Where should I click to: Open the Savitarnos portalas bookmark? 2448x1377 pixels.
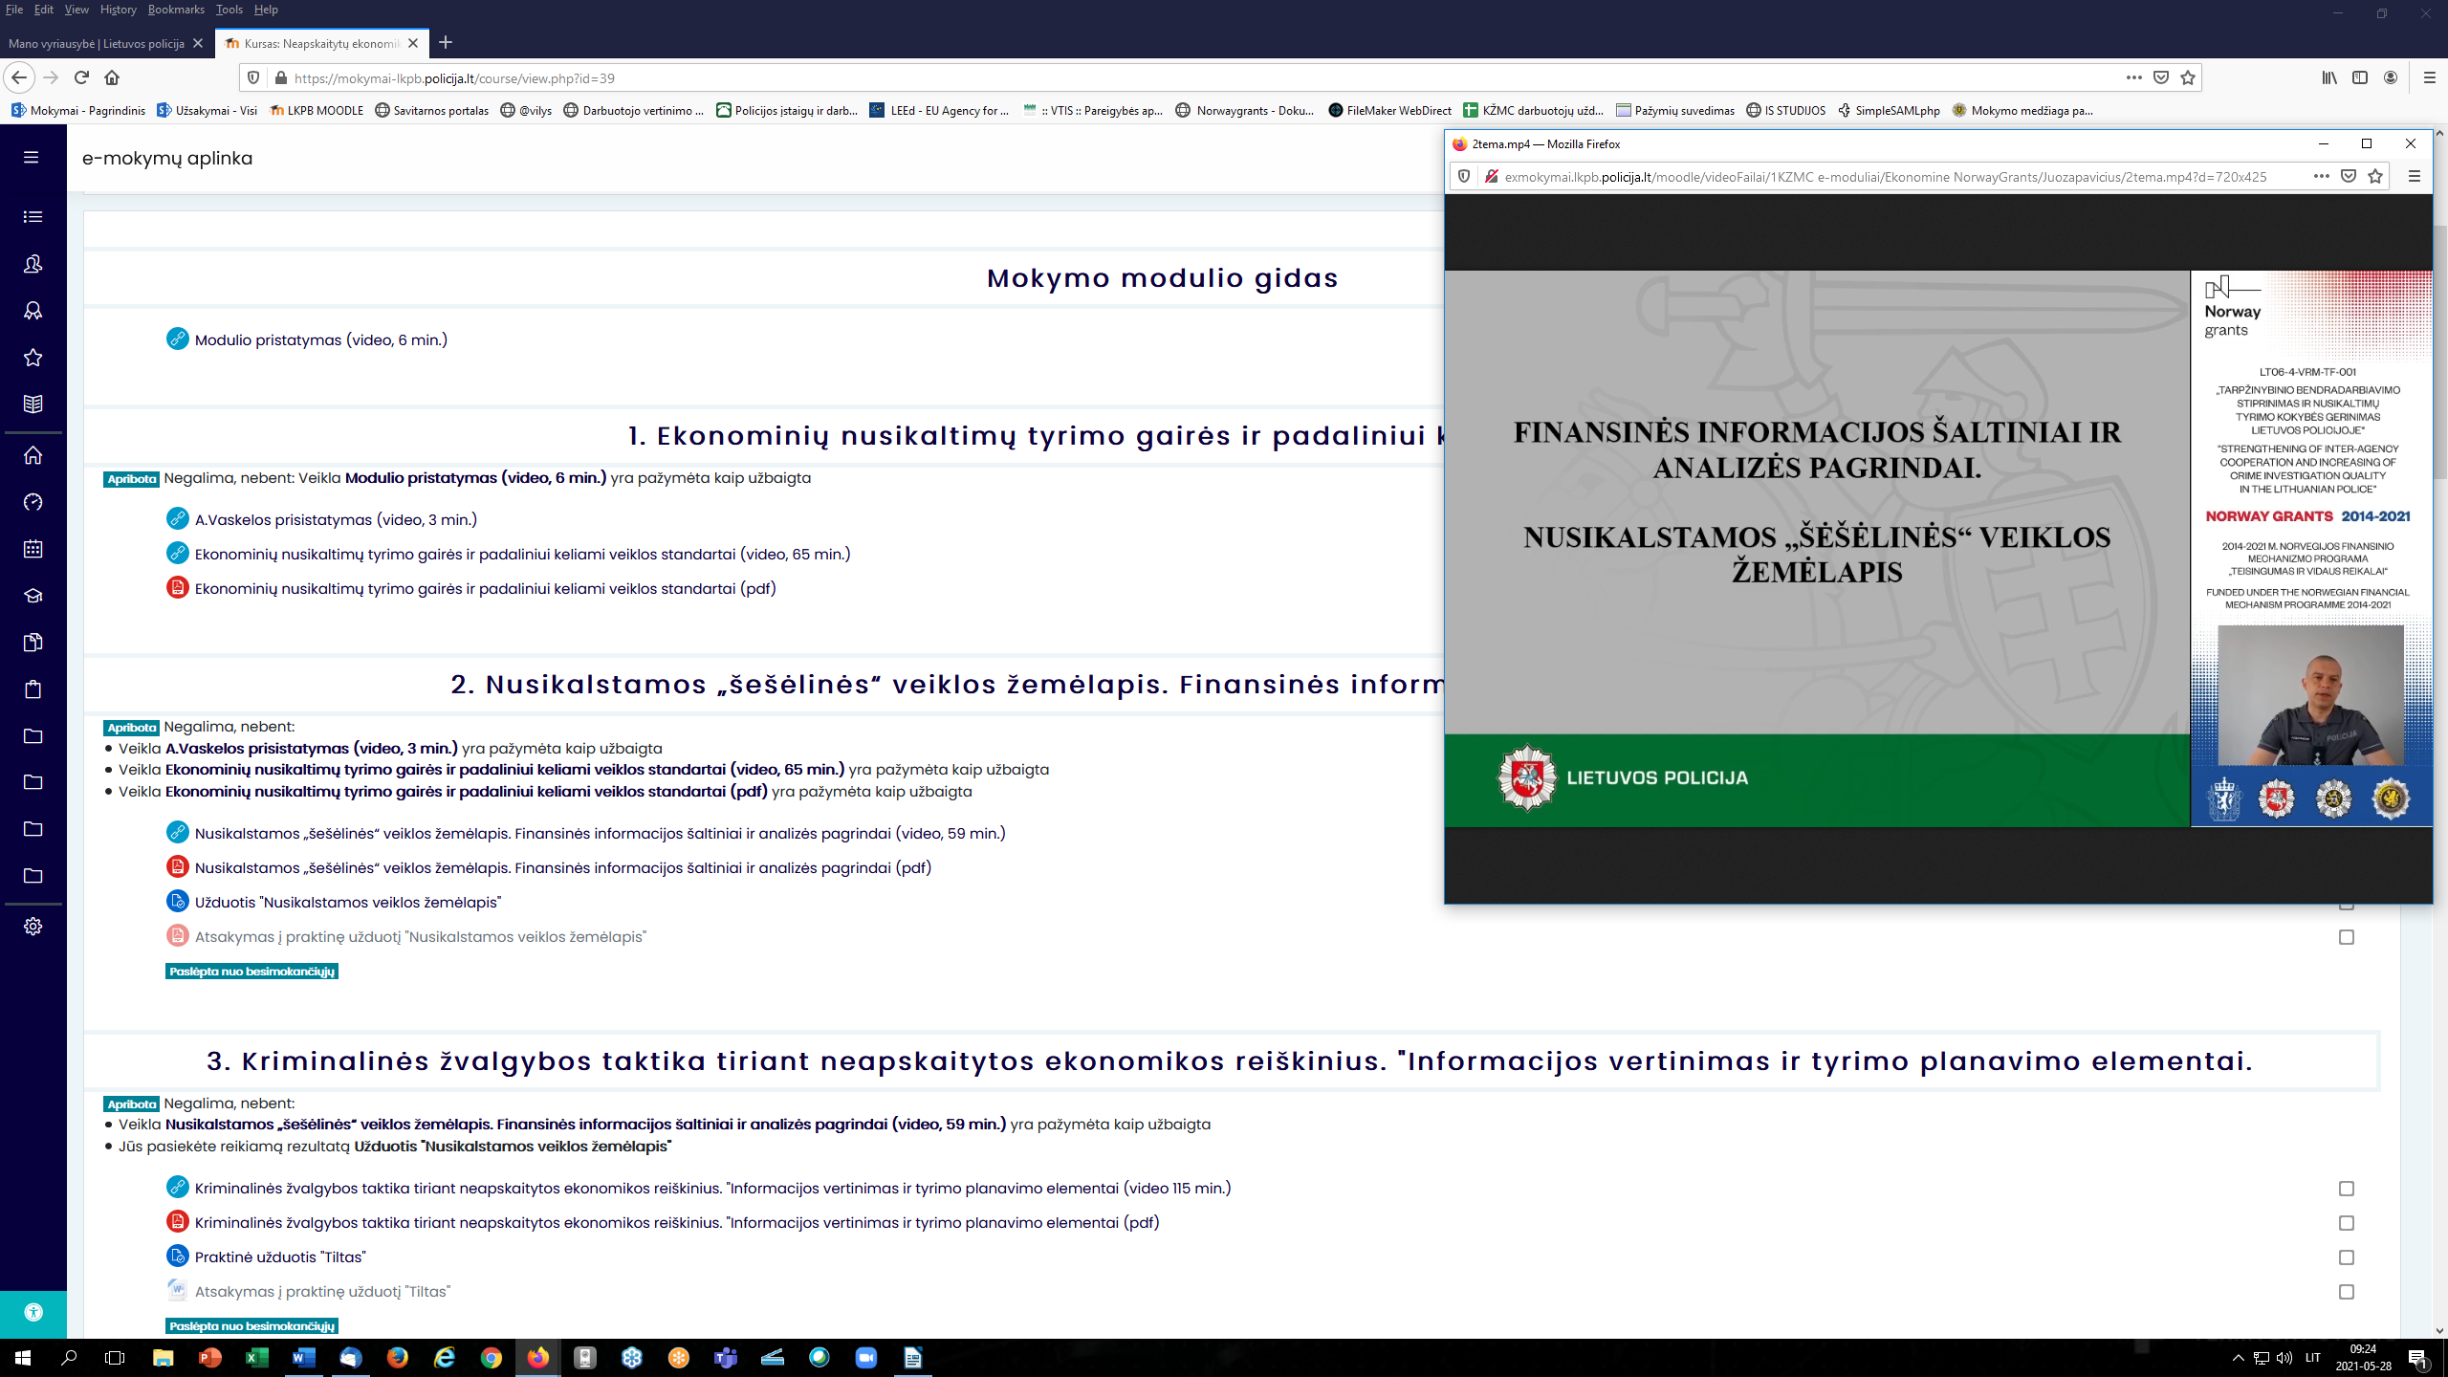coord(431,110)
